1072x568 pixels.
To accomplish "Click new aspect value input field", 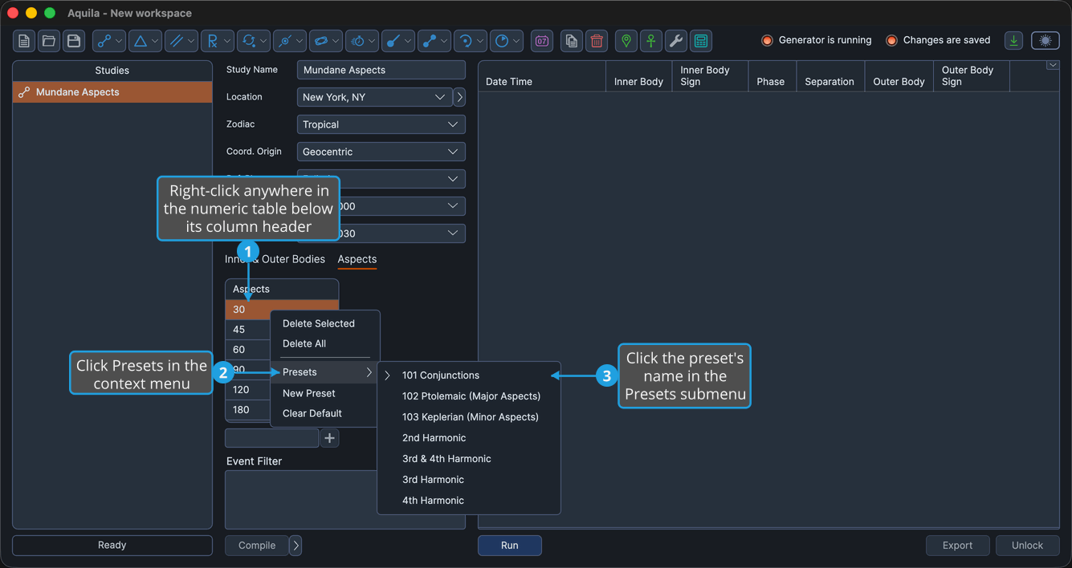I will [272, 438].
